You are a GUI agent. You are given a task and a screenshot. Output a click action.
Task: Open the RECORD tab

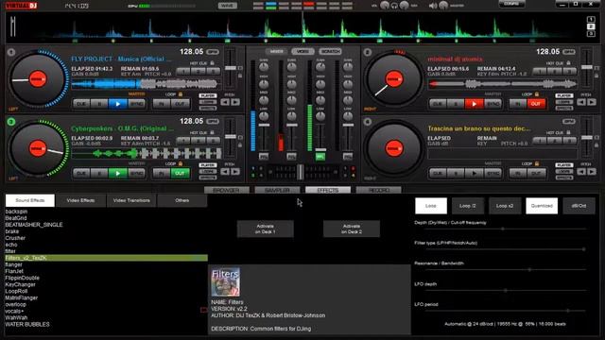(379, 190)
